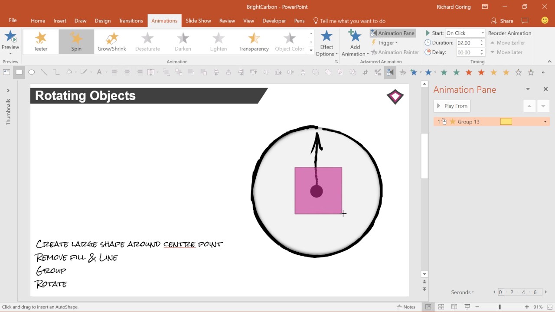This screenshot has width=555, height=312.
Task: Click the font color A icon
Action: tap(99, 72)
